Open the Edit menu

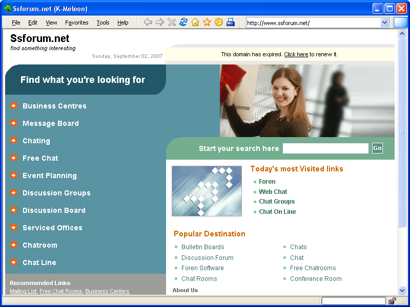click(33, 23)
